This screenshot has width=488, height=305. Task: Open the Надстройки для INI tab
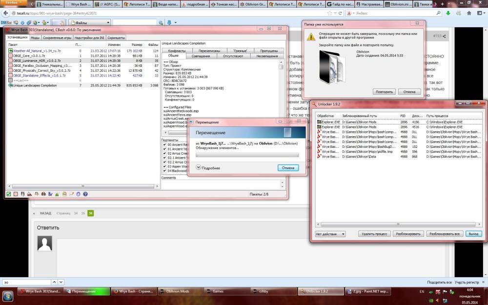(x=89, y=38)
